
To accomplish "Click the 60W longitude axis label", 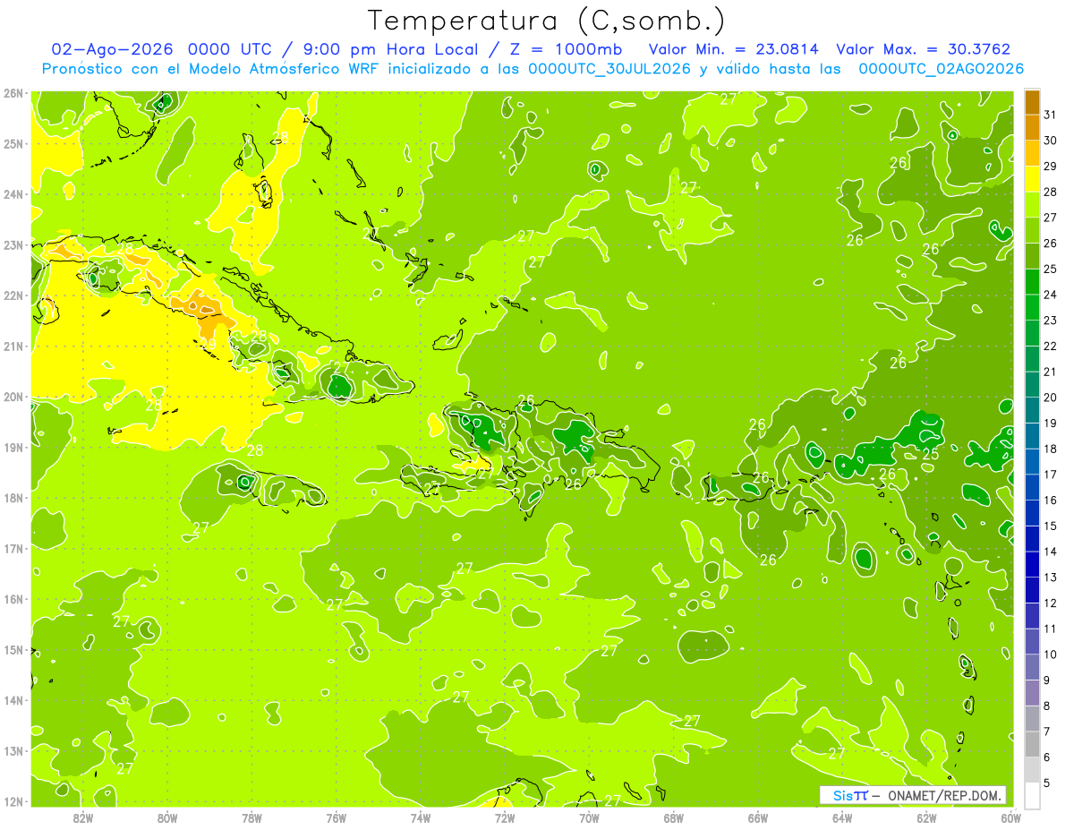I will [x=1010, y=817].
